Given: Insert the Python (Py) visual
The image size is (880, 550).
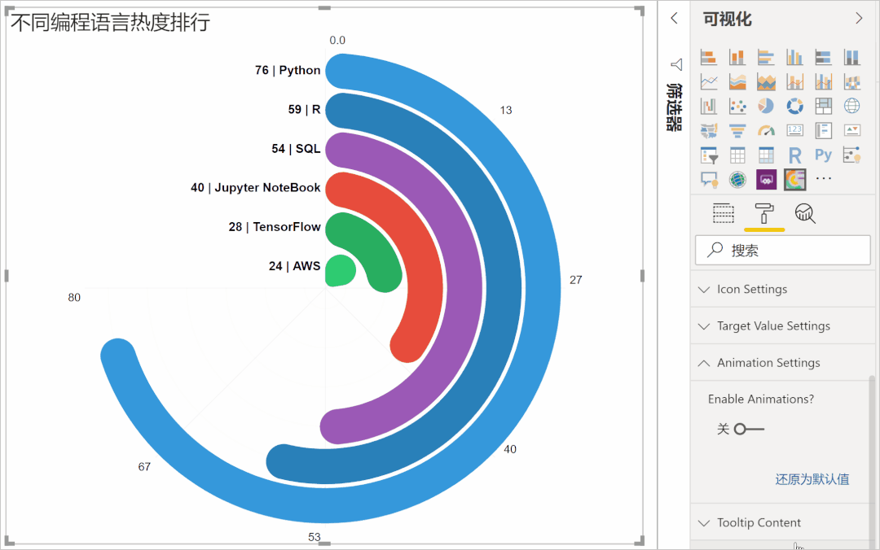Looking at the screenshot, I should 823,155.
